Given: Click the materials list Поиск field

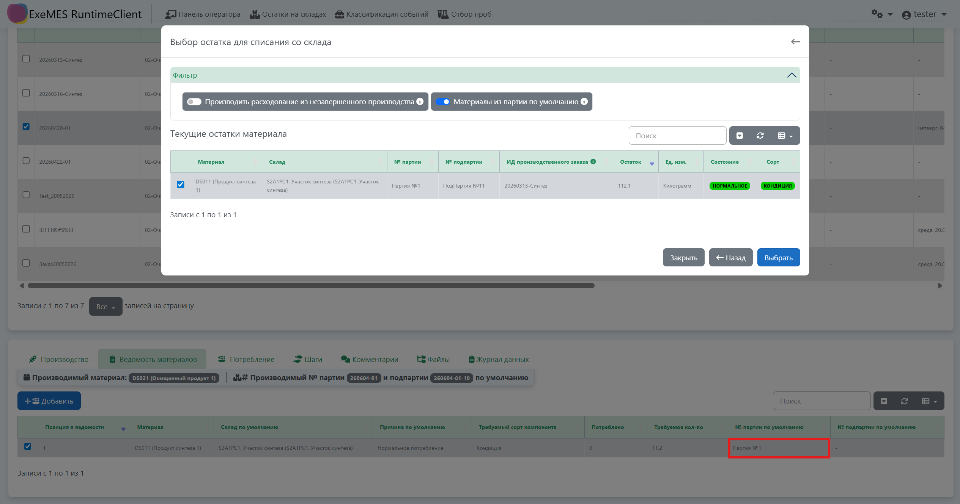Looking at the screenshot, I should click(822, 401).
